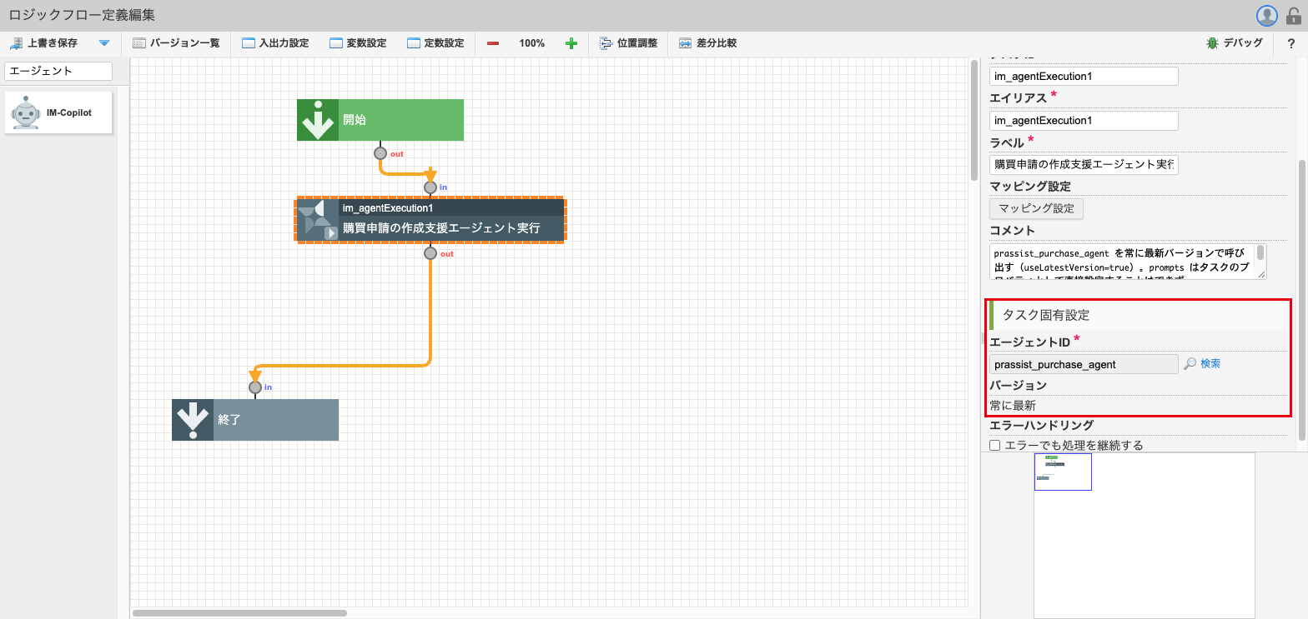Image resolution: width=1308 pixels, height=619 pixels.
Task: Edit the top im_agentExecution1 field above エイリアス
Action: click(1084, 77)
